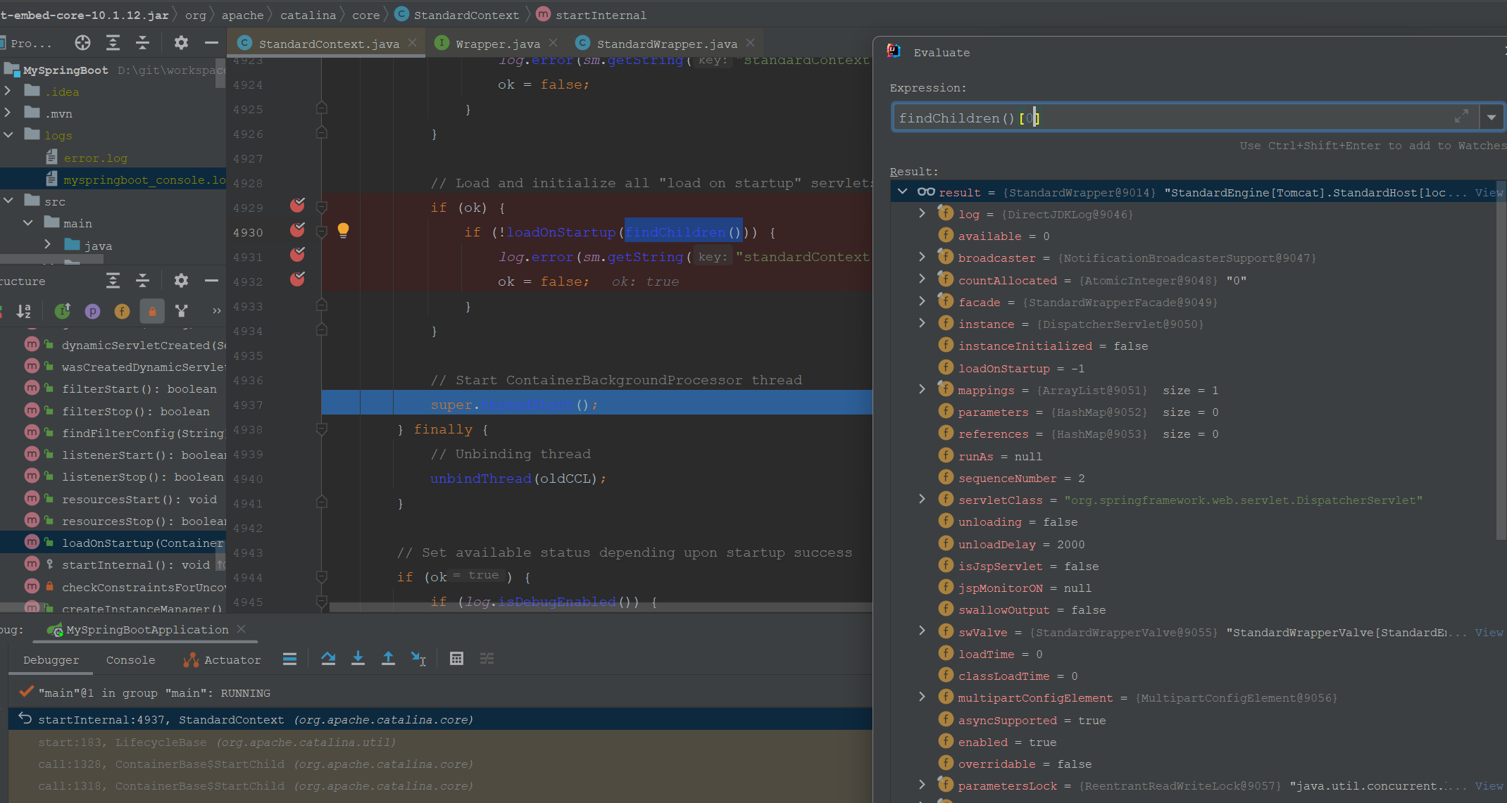Toggle the breakpoint on line 4929
Viewport: 1507px width, 803px height.
[298, 206]
